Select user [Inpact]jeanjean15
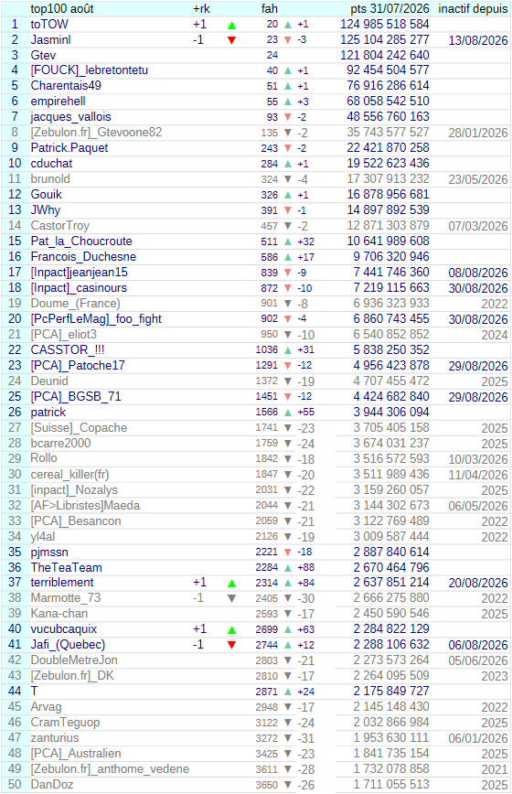512x794 pixels. (79, 273)
